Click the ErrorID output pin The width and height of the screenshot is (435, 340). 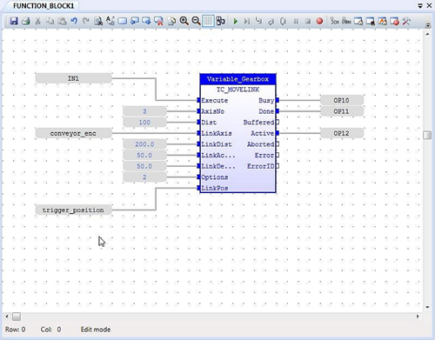pyautogui.click(x=278, y=166)
